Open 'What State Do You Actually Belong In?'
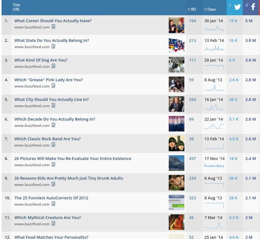The image size is (260, 239). click(51, 40)
